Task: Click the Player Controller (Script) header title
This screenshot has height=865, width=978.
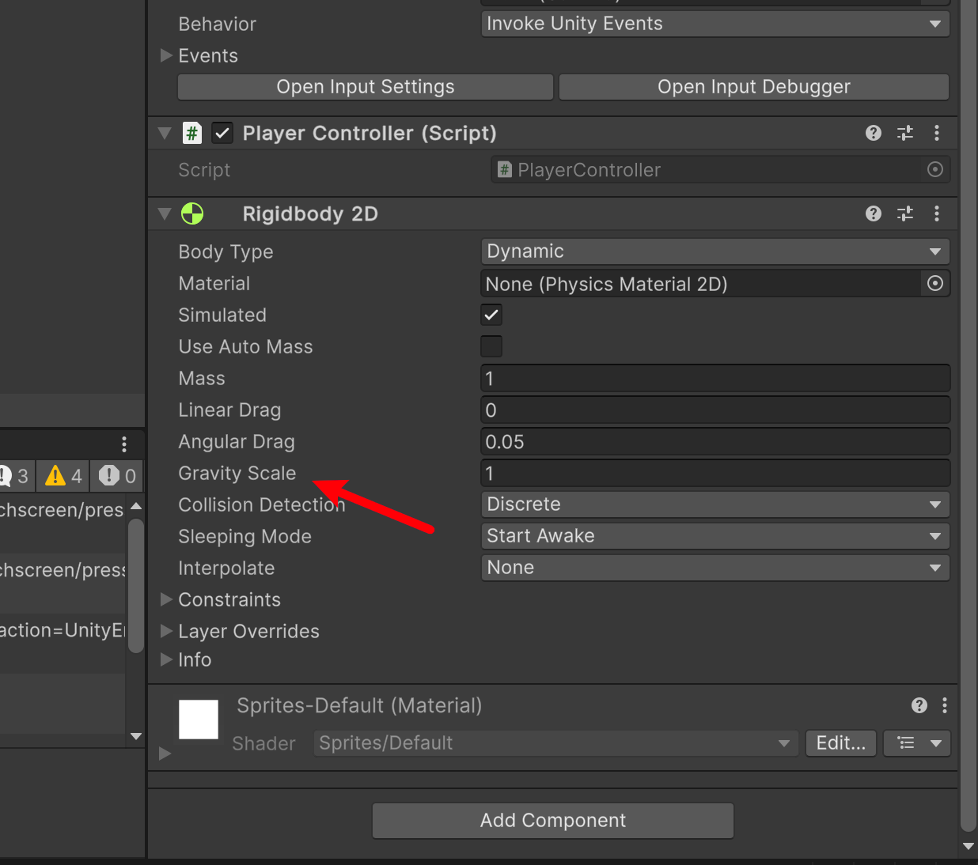Action: click(x=370, y=133)
